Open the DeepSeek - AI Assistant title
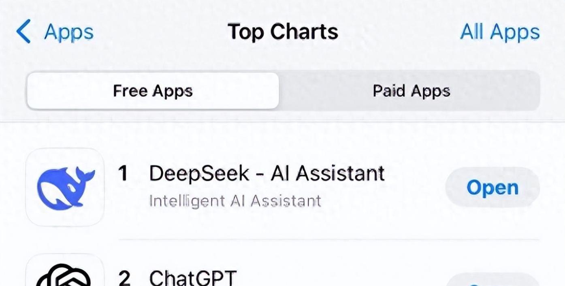565x286 pixels. coord(267,173)
